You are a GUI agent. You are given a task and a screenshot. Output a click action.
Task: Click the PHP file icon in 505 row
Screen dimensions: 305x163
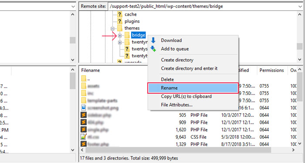coord(84,115)
